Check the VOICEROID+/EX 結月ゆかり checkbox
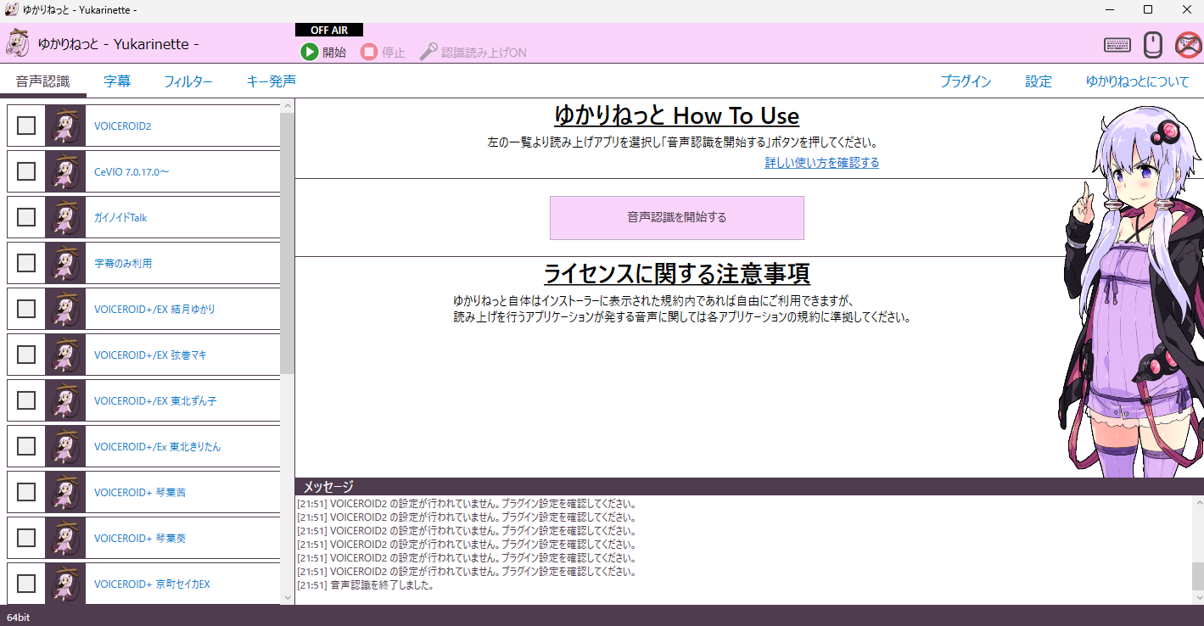This screenshot has width=1204, height=626. coord(26,309)
